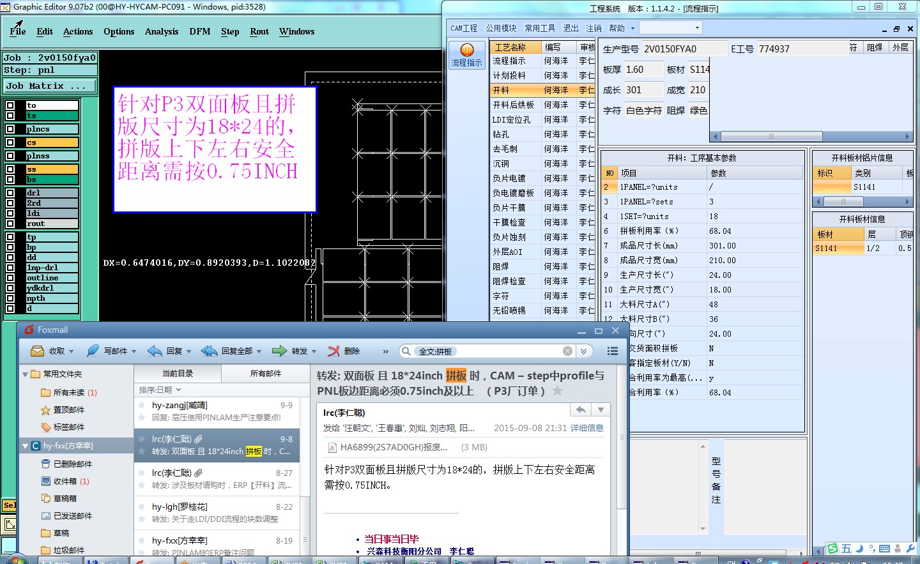Image resolution: width=920 pixels, height=564 pixels.
Task: Toggle visibility checkbox for layer drl
Action: pyautogui.click(x=10, y=193)
